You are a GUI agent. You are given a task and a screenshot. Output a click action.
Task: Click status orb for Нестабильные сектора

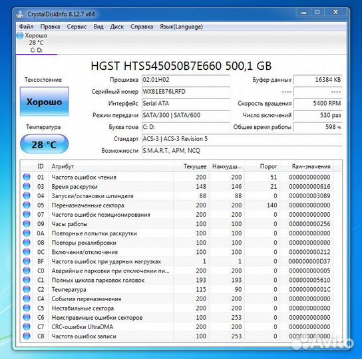coord(27,308)
